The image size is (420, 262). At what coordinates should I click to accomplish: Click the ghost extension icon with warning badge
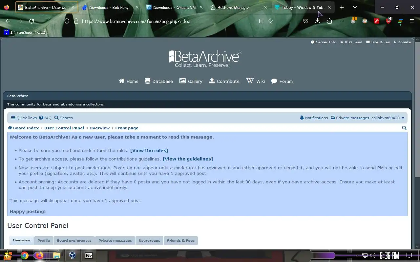tap(353, 21)
